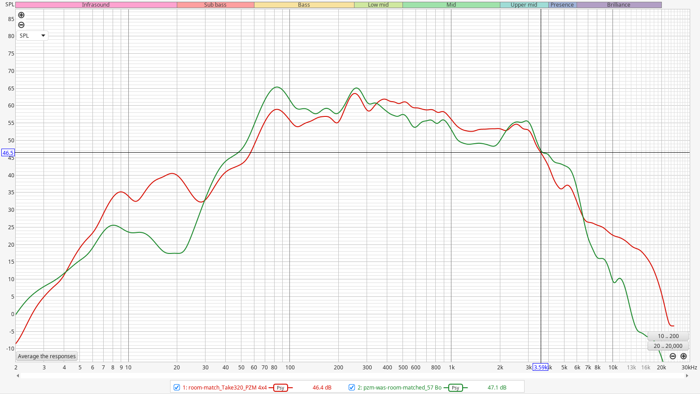Click green Psy smoothing marker for trace 2
The image size is (700, 394).
pyautogui.click(x=455, y=388)
